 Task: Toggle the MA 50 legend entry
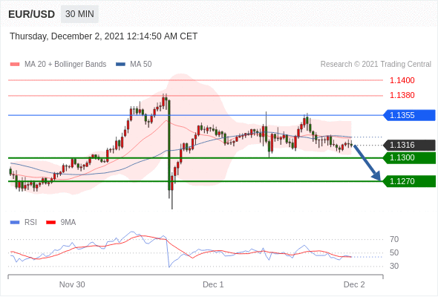134,65
